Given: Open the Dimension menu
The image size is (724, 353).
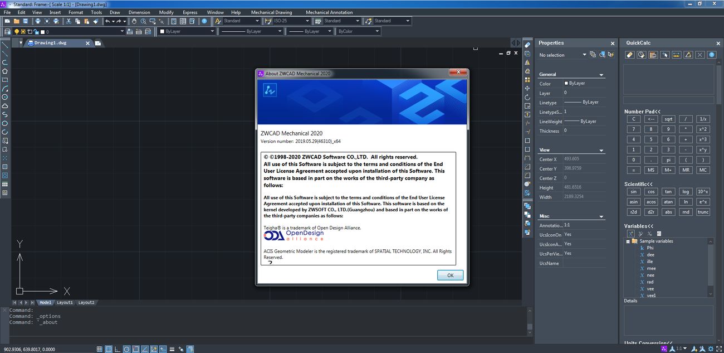Looking at the screenshot, I should [x=139, y=12].
